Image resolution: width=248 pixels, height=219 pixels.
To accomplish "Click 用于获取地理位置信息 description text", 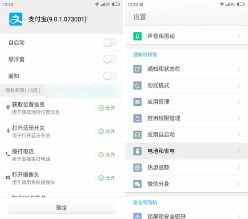I will coord(36,112).
